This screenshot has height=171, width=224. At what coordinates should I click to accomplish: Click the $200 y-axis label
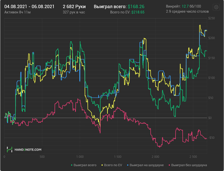212,38
